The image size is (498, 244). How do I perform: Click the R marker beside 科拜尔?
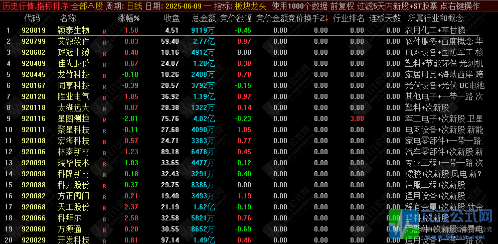point(104,219)
